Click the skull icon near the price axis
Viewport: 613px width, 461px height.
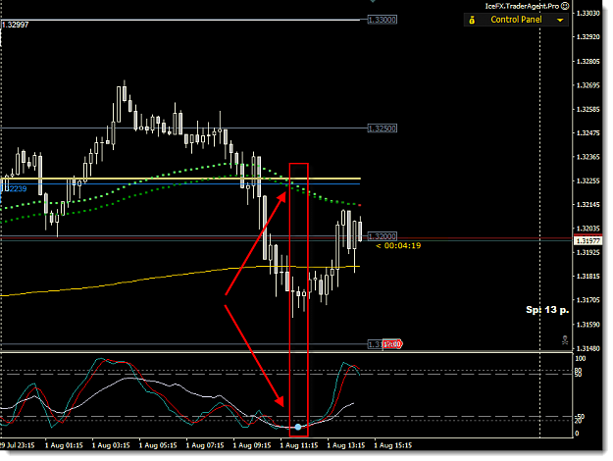pyautogui.click(x=565, y=339)
